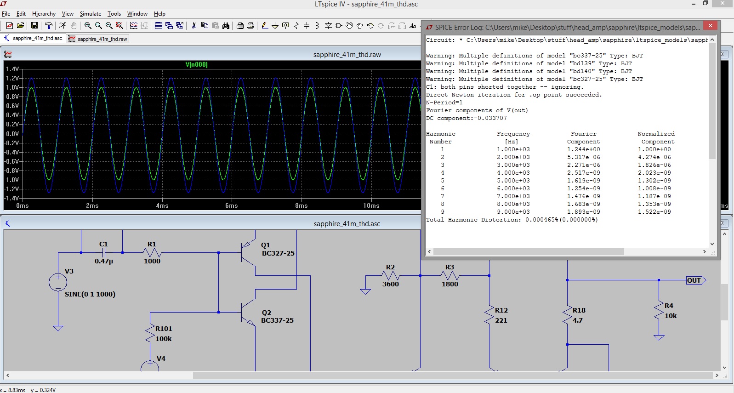The height and width of the screenshot is (393, 734).
Task: Click the Autorange traces icon
Action: [x=134, y=26]
